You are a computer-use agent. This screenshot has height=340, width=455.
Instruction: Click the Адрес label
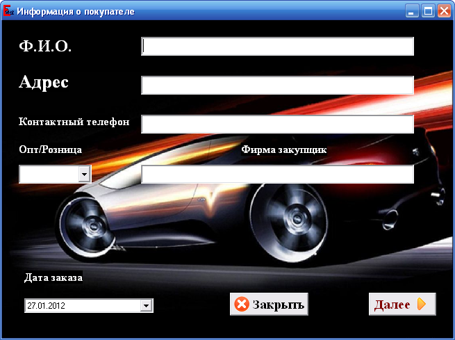(x=44, y=82)
